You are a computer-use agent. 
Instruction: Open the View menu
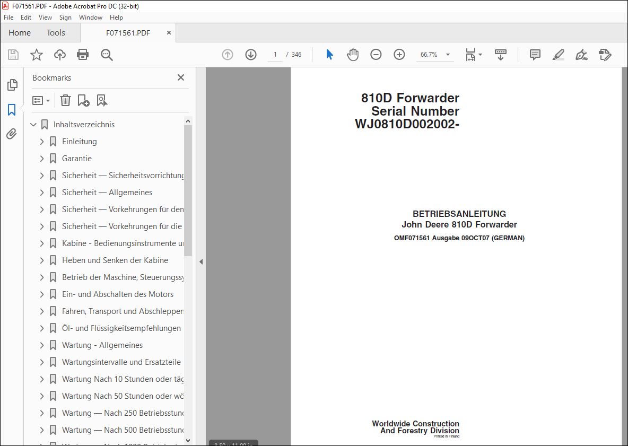coord(45,17)
